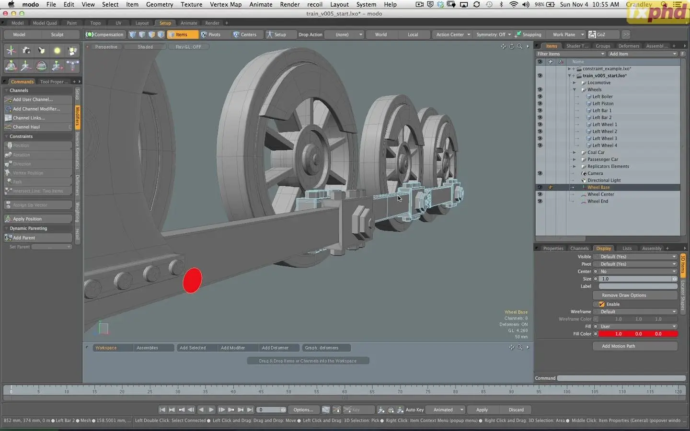Open the Filter Items dropdown
690x431 pixels.
[571, 54]
